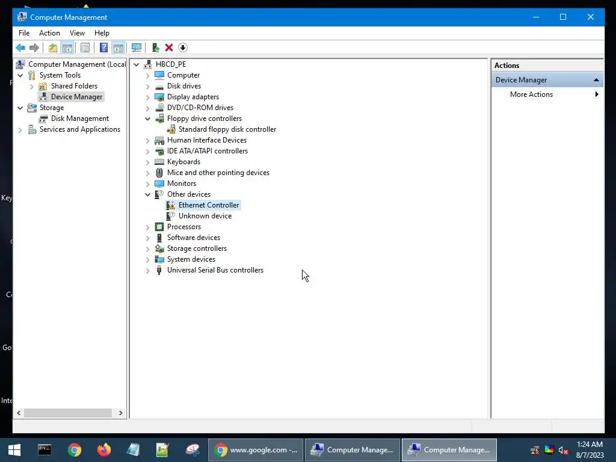Click the Forward arrow toolbar icon
The image size is (616, 462).
tap(34, 48)
